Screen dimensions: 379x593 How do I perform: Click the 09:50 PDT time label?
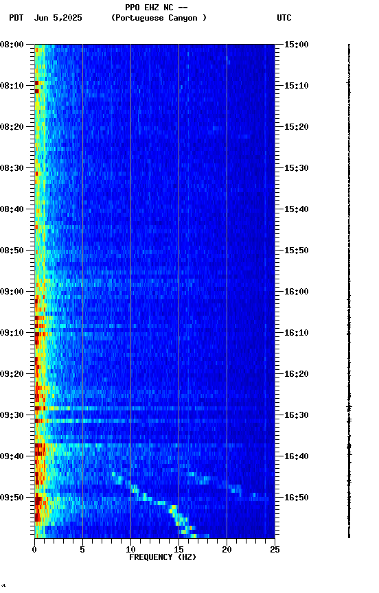(x=12, y=498)
